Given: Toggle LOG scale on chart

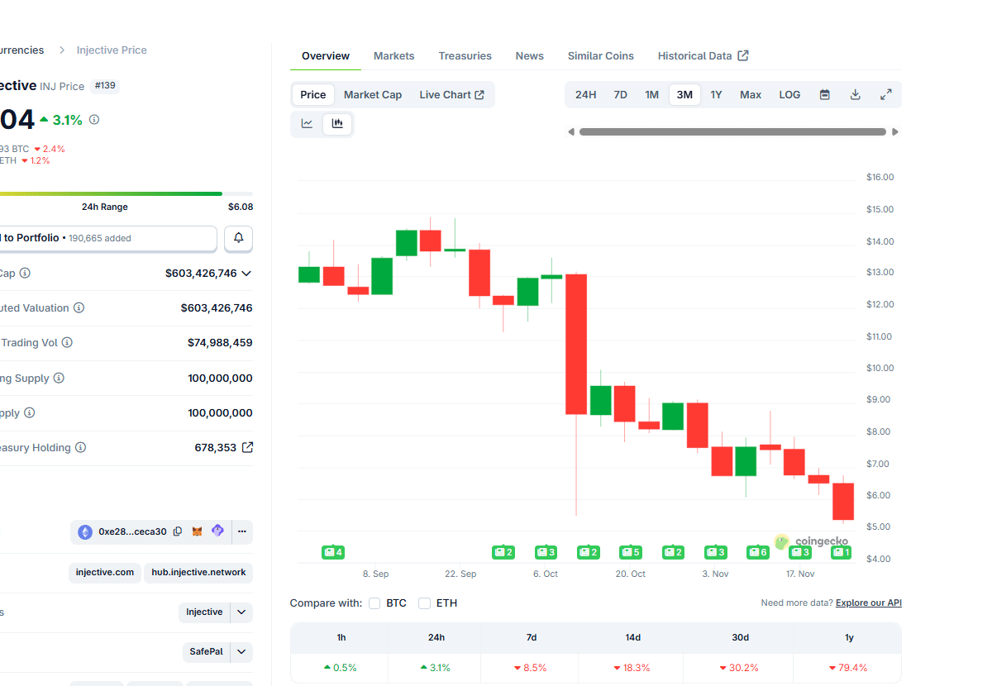Looking at the screenshot, I should [789, 95].
